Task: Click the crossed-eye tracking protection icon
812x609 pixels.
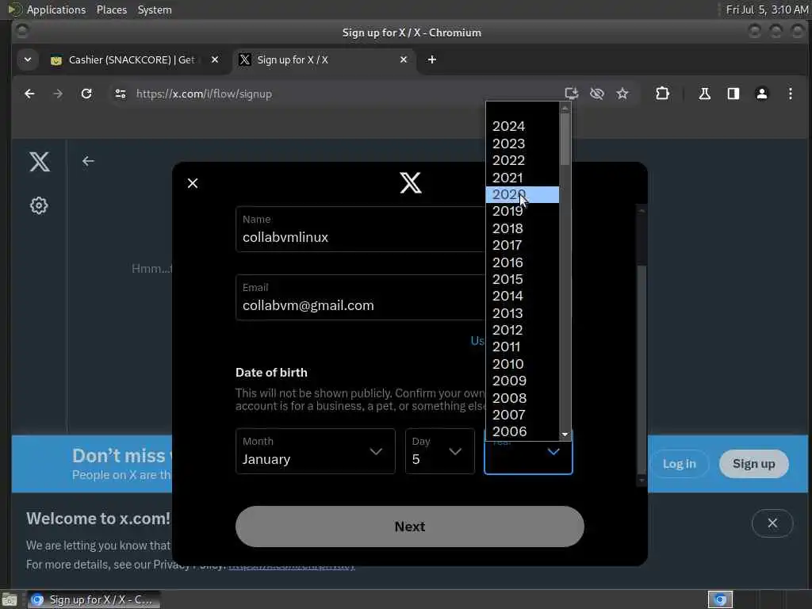Action: coord(596,94)
